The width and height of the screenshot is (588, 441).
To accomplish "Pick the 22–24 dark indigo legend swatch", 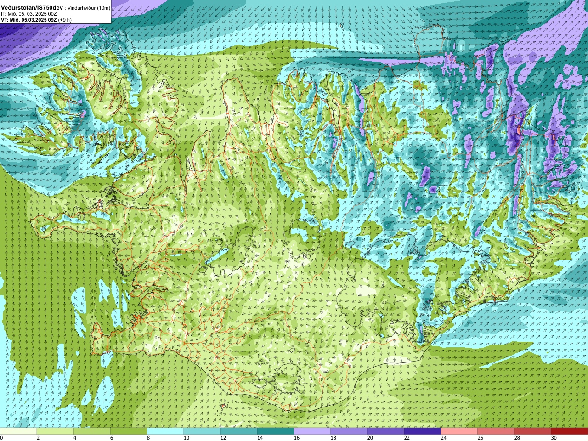I will pyautogui.click(x=423, y=431).
